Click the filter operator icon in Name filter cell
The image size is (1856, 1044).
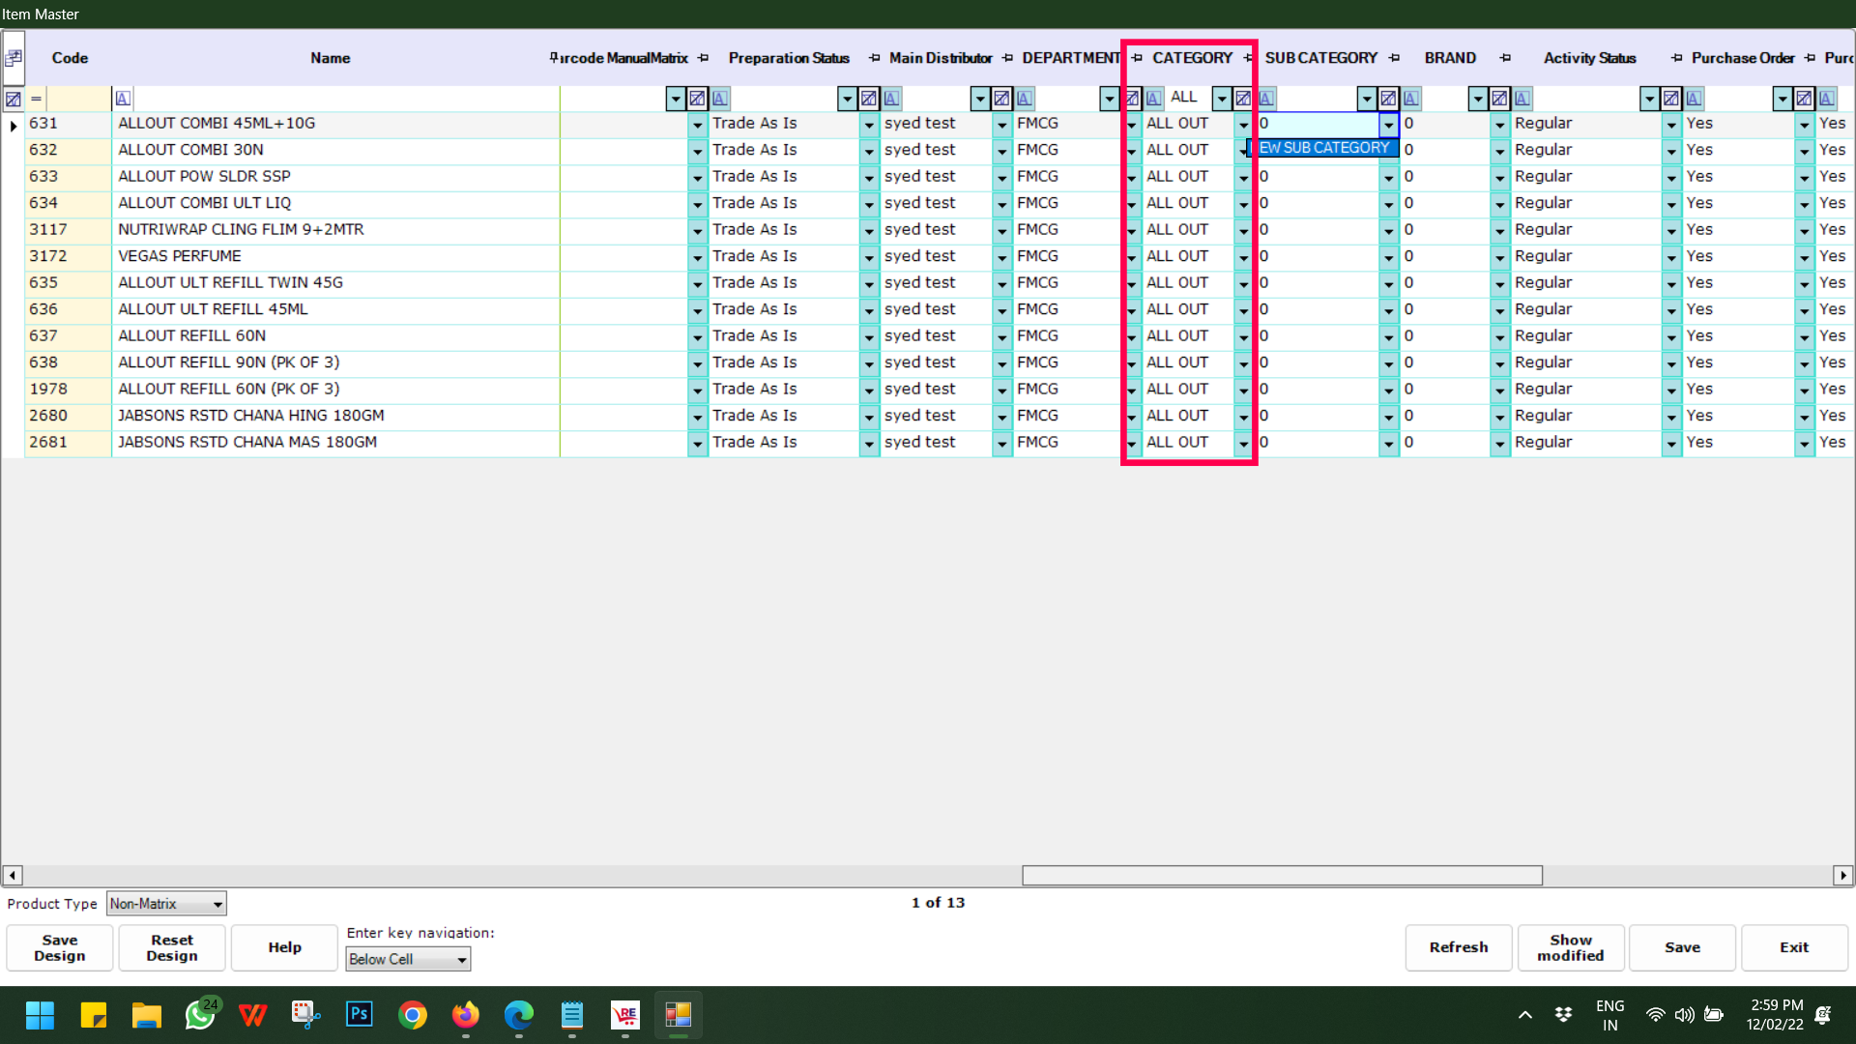point(123,99)
